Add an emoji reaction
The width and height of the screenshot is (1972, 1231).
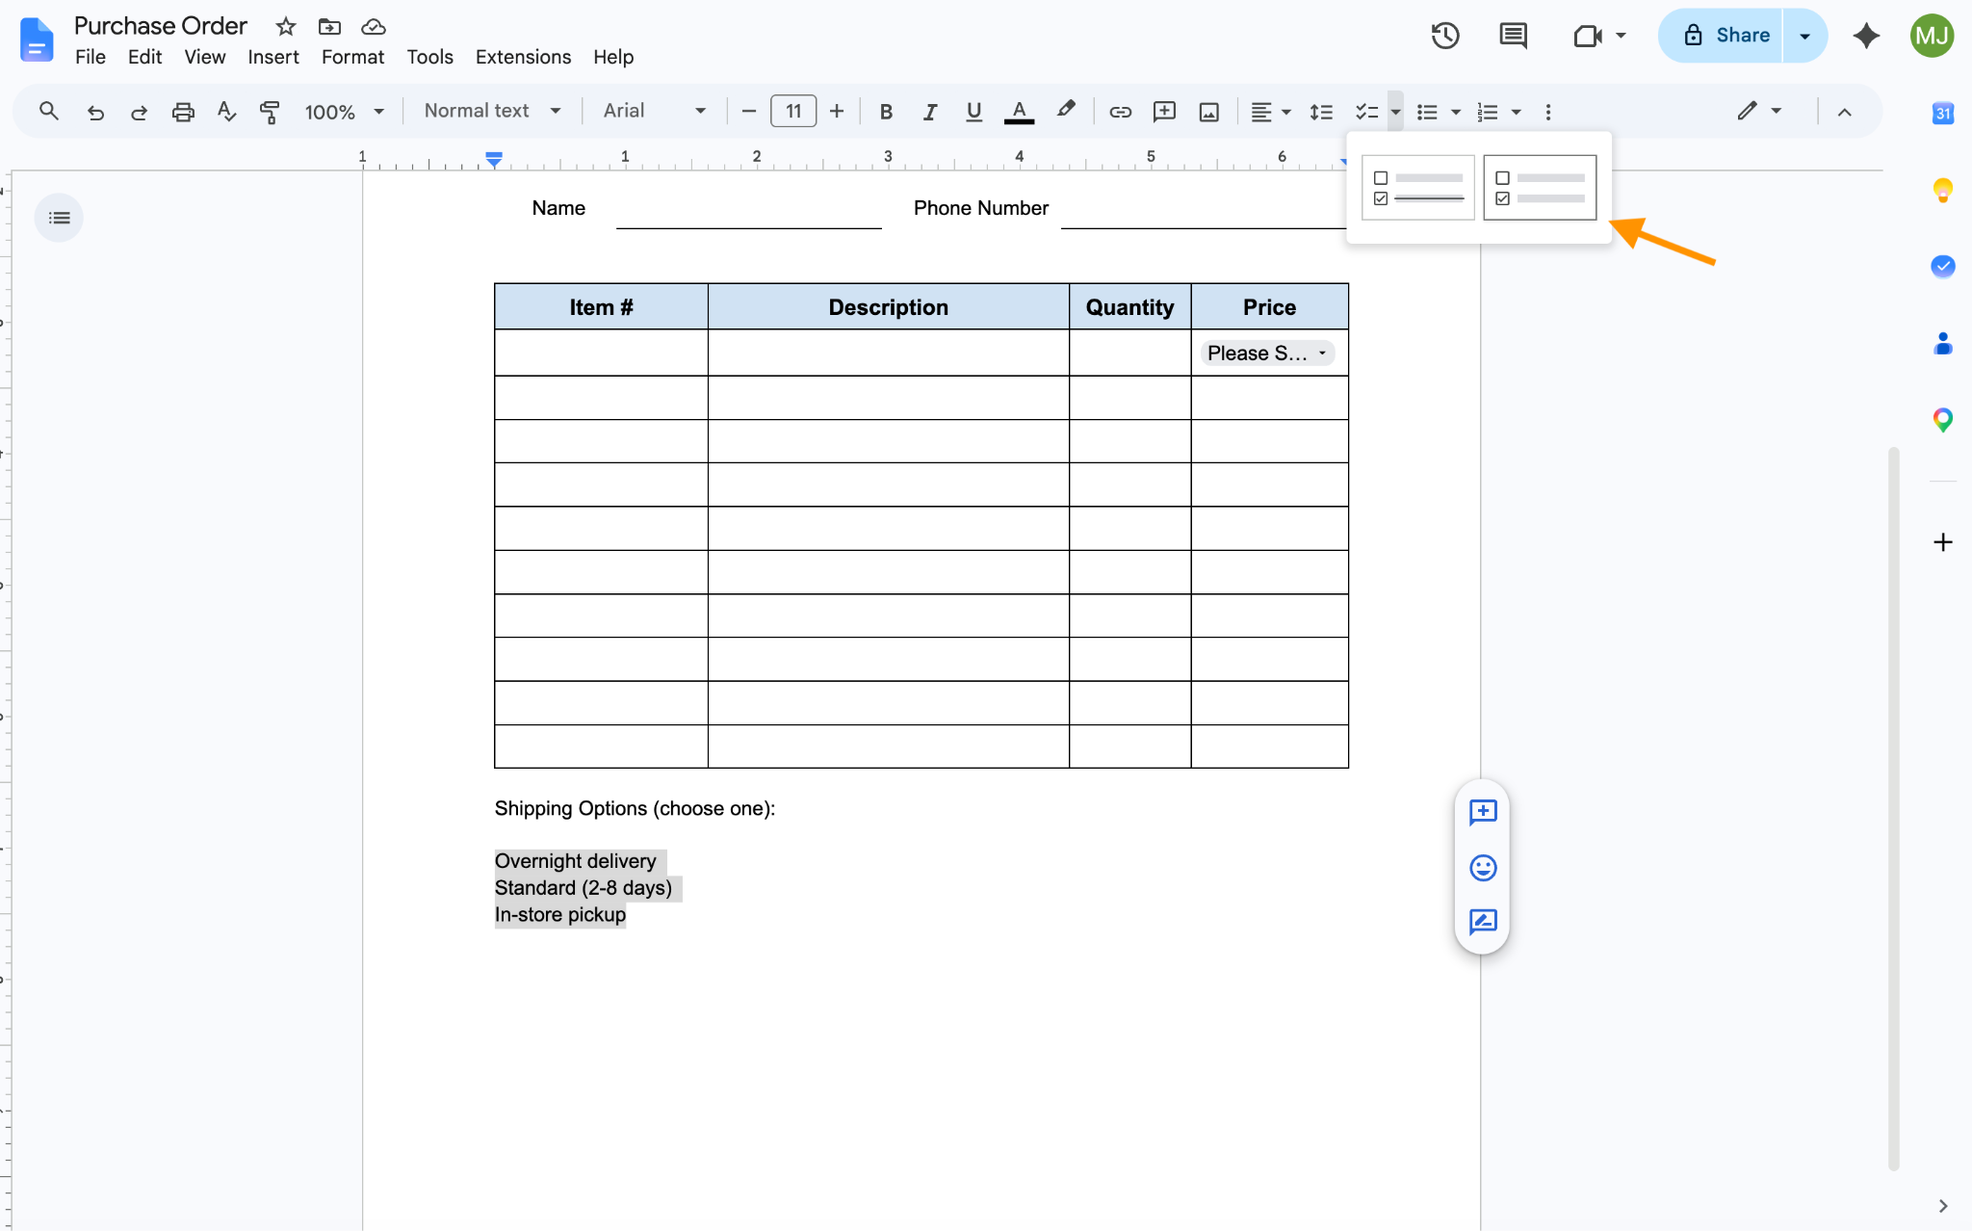point(1483,868)
